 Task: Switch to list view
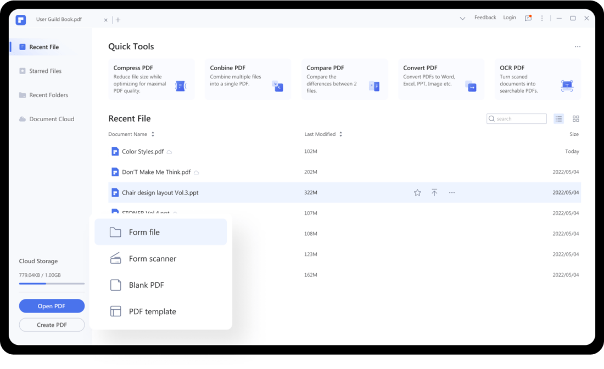pyautogui.click(x=559, y=118)
